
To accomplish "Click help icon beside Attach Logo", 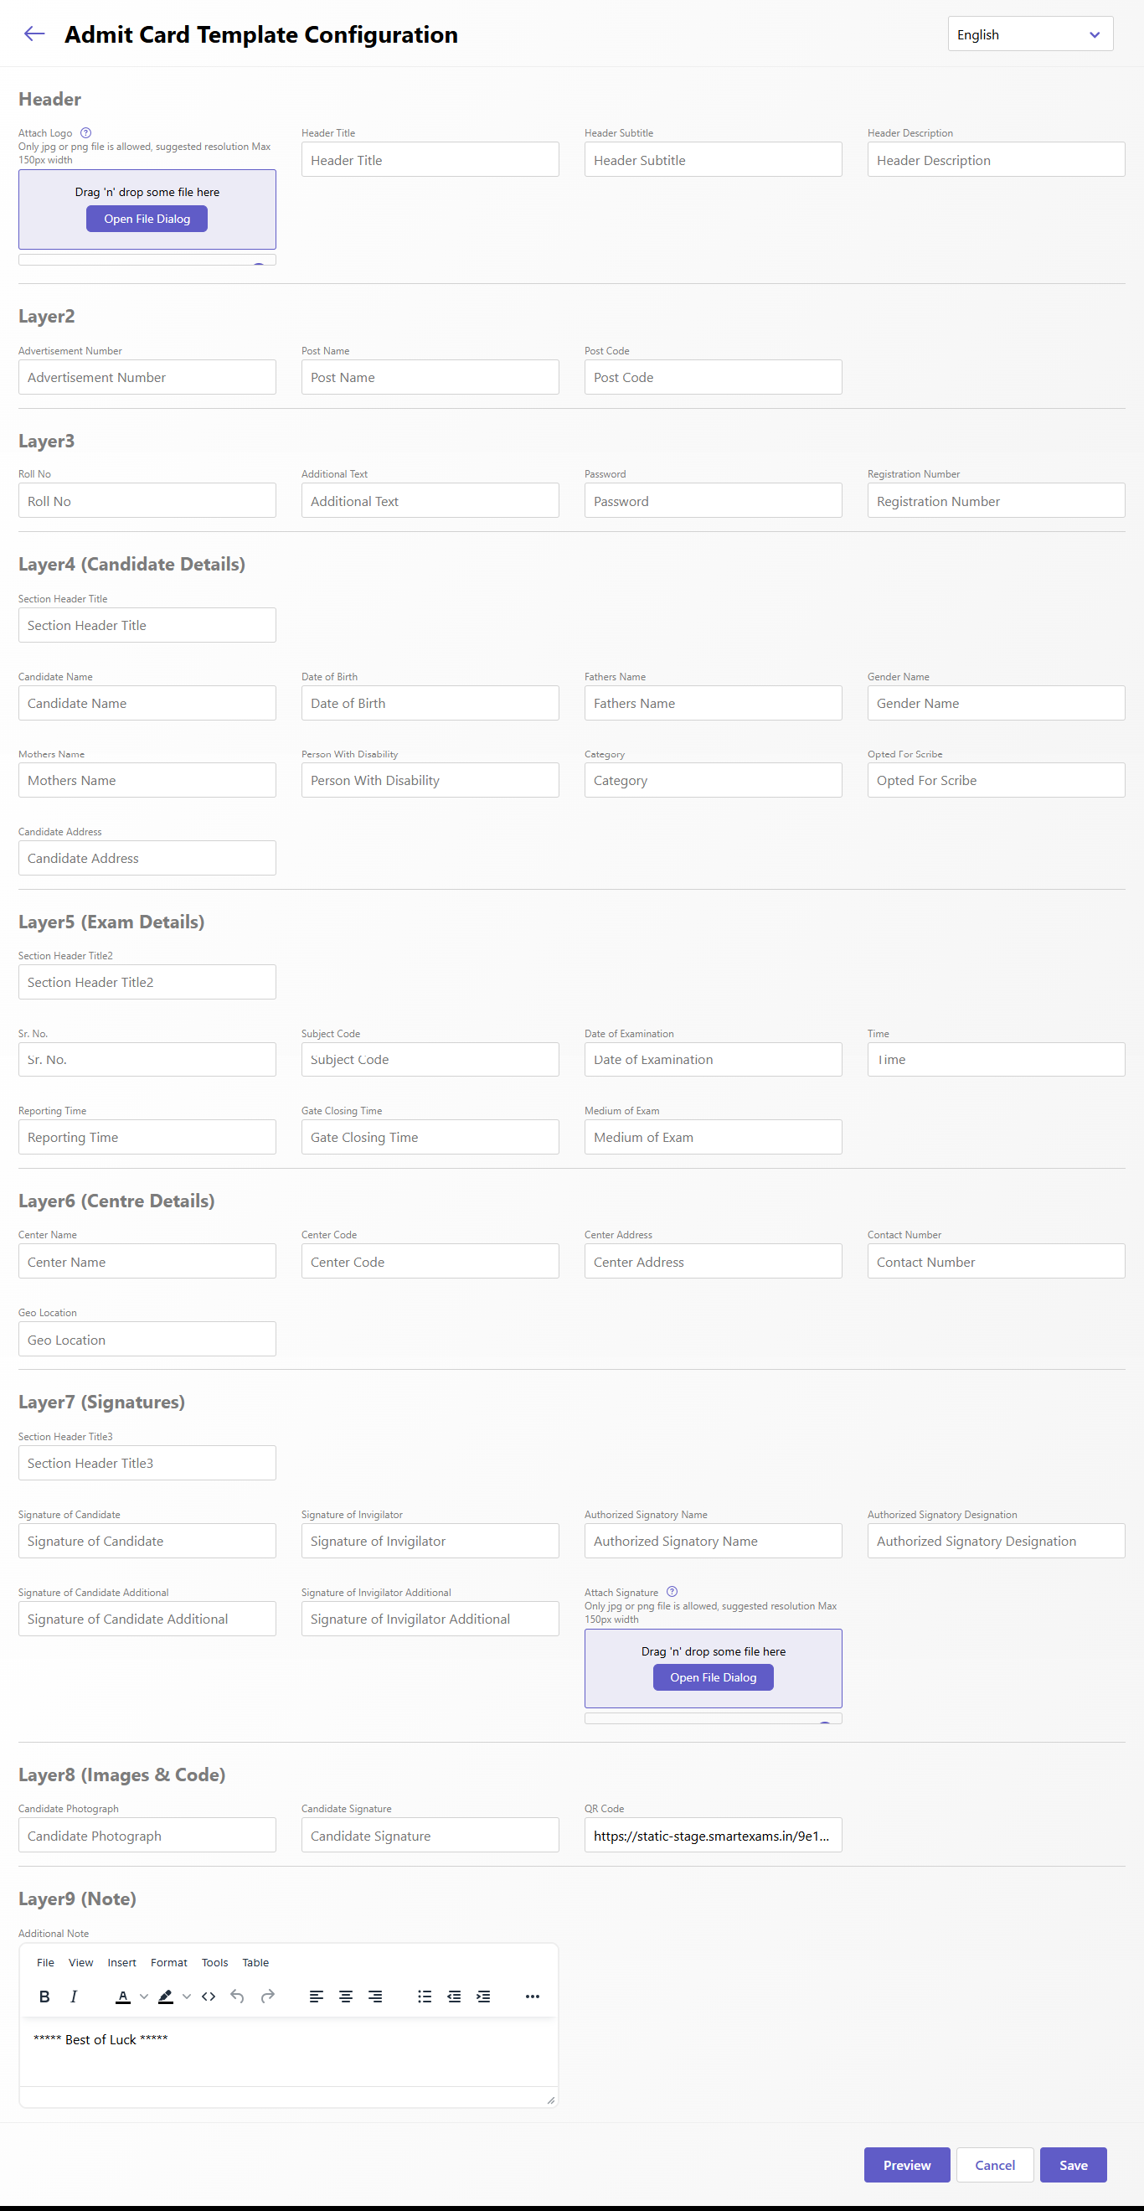I will [x=85, y=133].
